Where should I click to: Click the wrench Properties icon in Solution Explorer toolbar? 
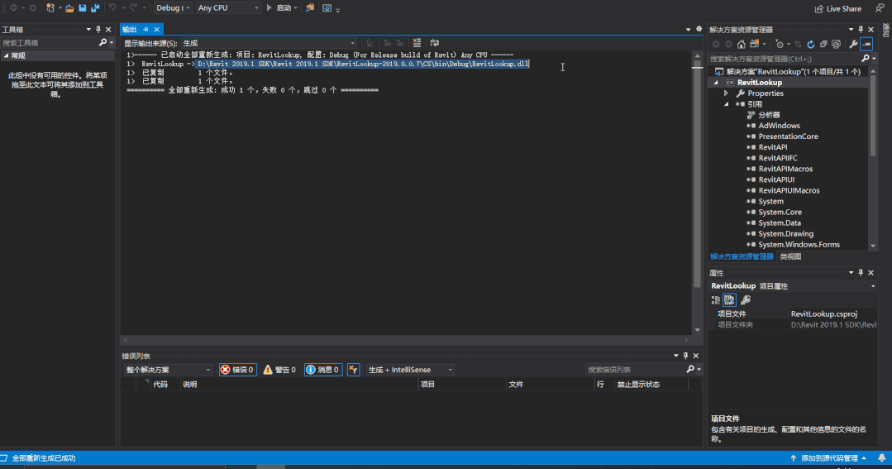click(x=853, y=44)
